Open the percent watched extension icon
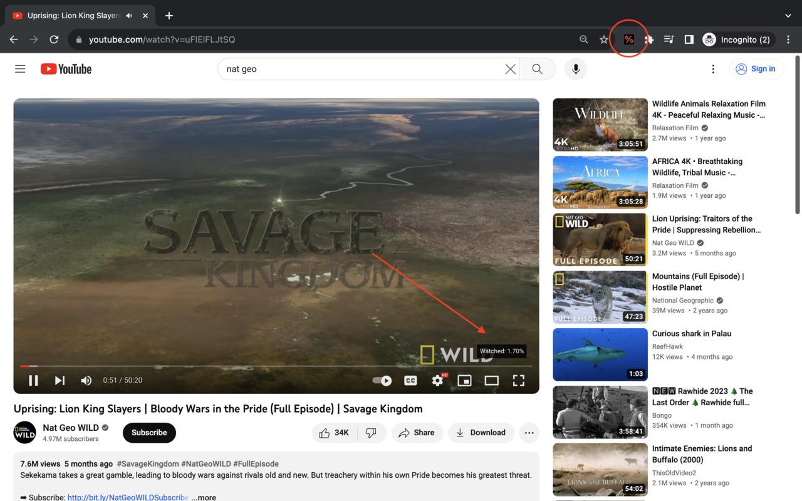Viewport: 802px width, 501px height. (x=628, y=39)
